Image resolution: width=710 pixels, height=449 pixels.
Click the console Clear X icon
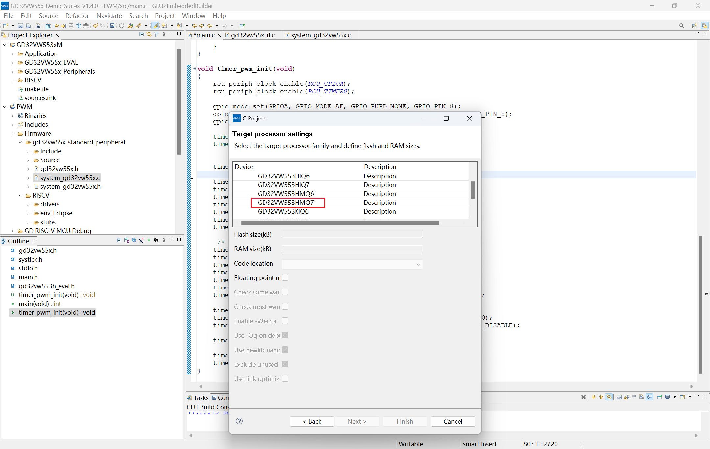[583, 397]
